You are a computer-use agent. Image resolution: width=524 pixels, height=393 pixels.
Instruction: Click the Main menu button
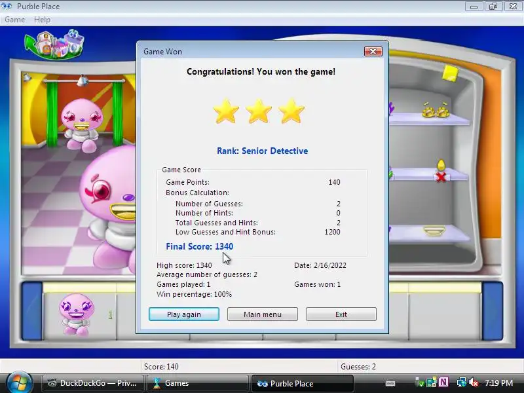click(x=263, y=314)
